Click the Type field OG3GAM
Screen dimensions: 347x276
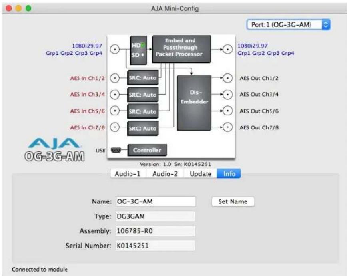(x=155, y=216)
